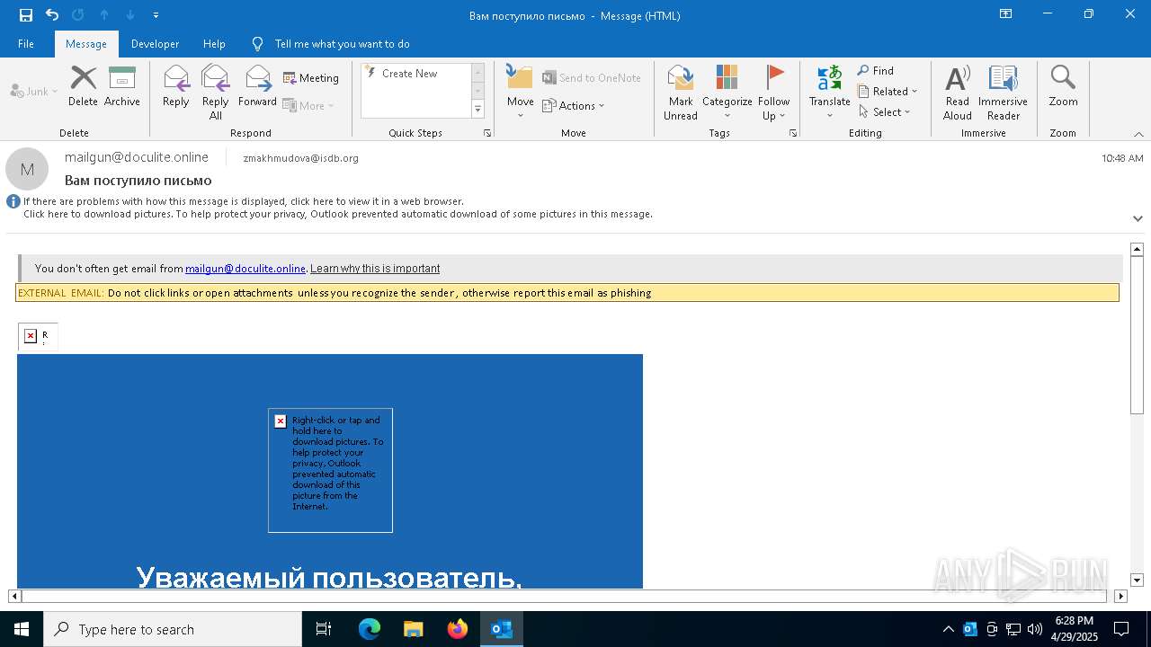Open Microsoft Edge from the taskbar
This screenshot has height=647, width=1151.
(370, 629)
